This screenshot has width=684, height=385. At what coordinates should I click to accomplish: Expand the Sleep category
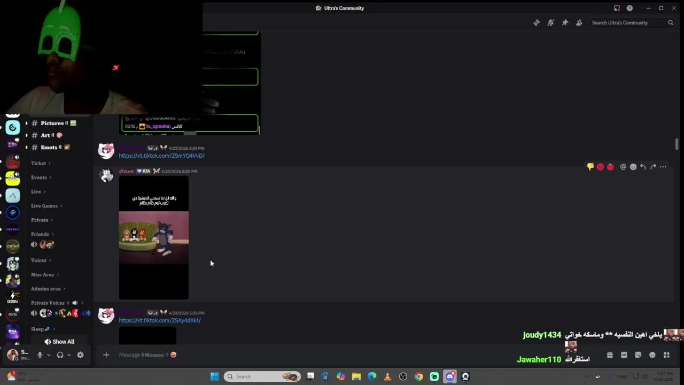coord(43,329)
